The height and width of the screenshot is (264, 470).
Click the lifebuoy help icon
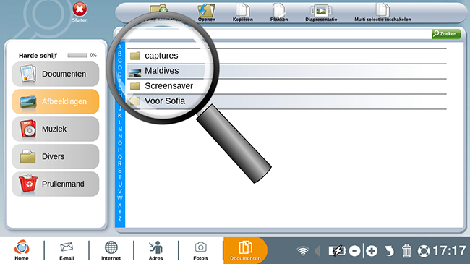(x=424, y=251)
